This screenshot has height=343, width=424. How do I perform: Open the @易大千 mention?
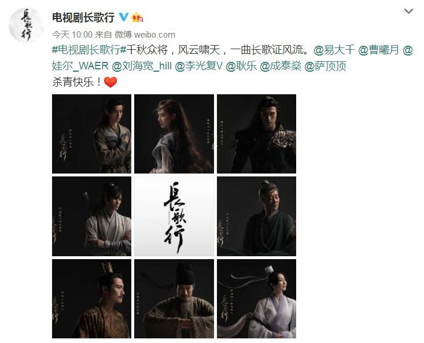[x=334, y=50]
